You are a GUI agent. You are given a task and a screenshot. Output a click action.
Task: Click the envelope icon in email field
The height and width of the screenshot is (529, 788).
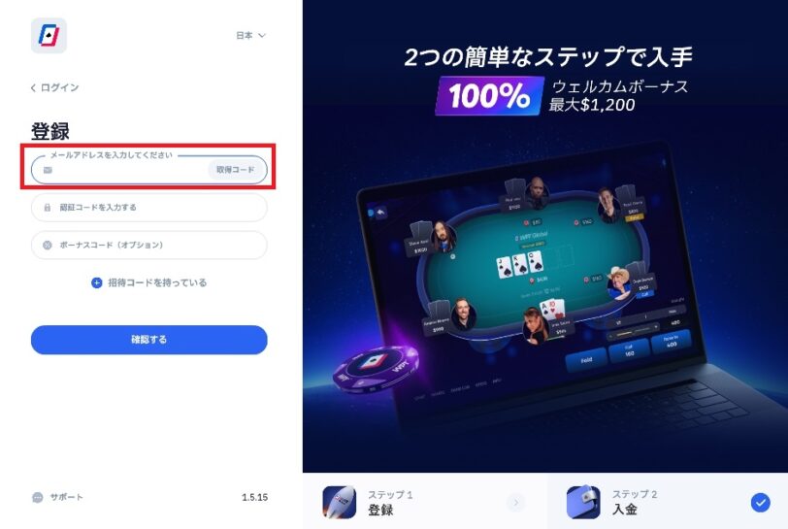pyautogui.click(x=48, y=170)
